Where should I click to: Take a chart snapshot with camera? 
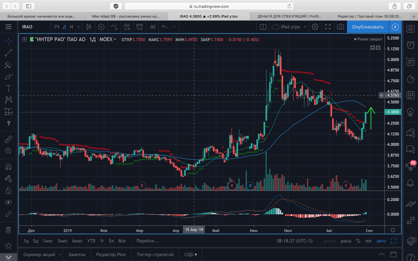[x=340, y=27]
